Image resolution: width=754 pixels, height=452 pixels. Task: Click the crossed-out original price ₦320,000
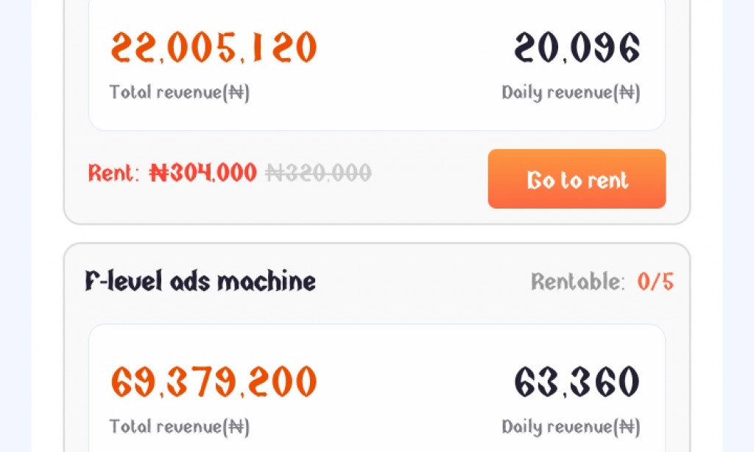[318, 173]
